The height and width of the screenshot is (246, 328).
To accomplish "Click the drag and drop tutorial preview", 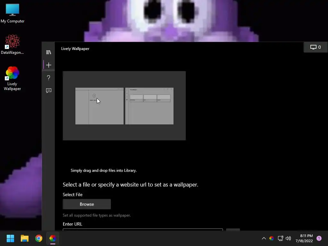I will 124,106.
